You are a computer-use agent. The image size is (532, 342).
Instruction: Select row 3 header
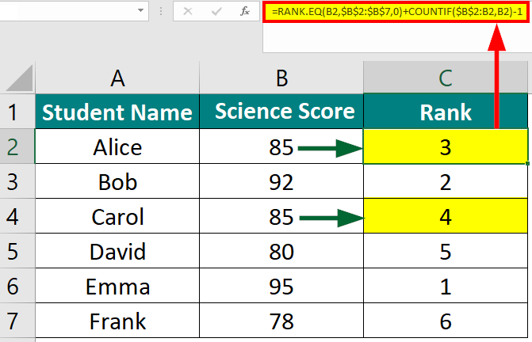pos(17,181)
